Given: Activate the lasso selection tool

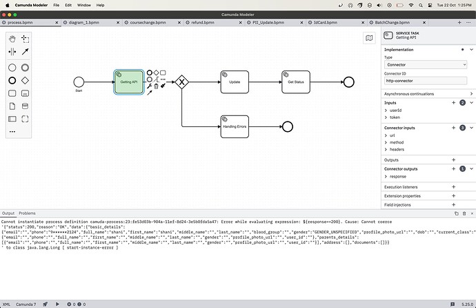Looking at the screenshot, I should (26, 39).
